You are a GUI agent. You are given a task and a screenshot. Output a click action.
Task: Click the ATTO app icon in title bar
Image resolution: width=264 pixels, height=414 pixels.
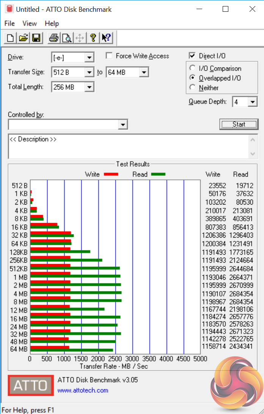click(x=9, y=9)
